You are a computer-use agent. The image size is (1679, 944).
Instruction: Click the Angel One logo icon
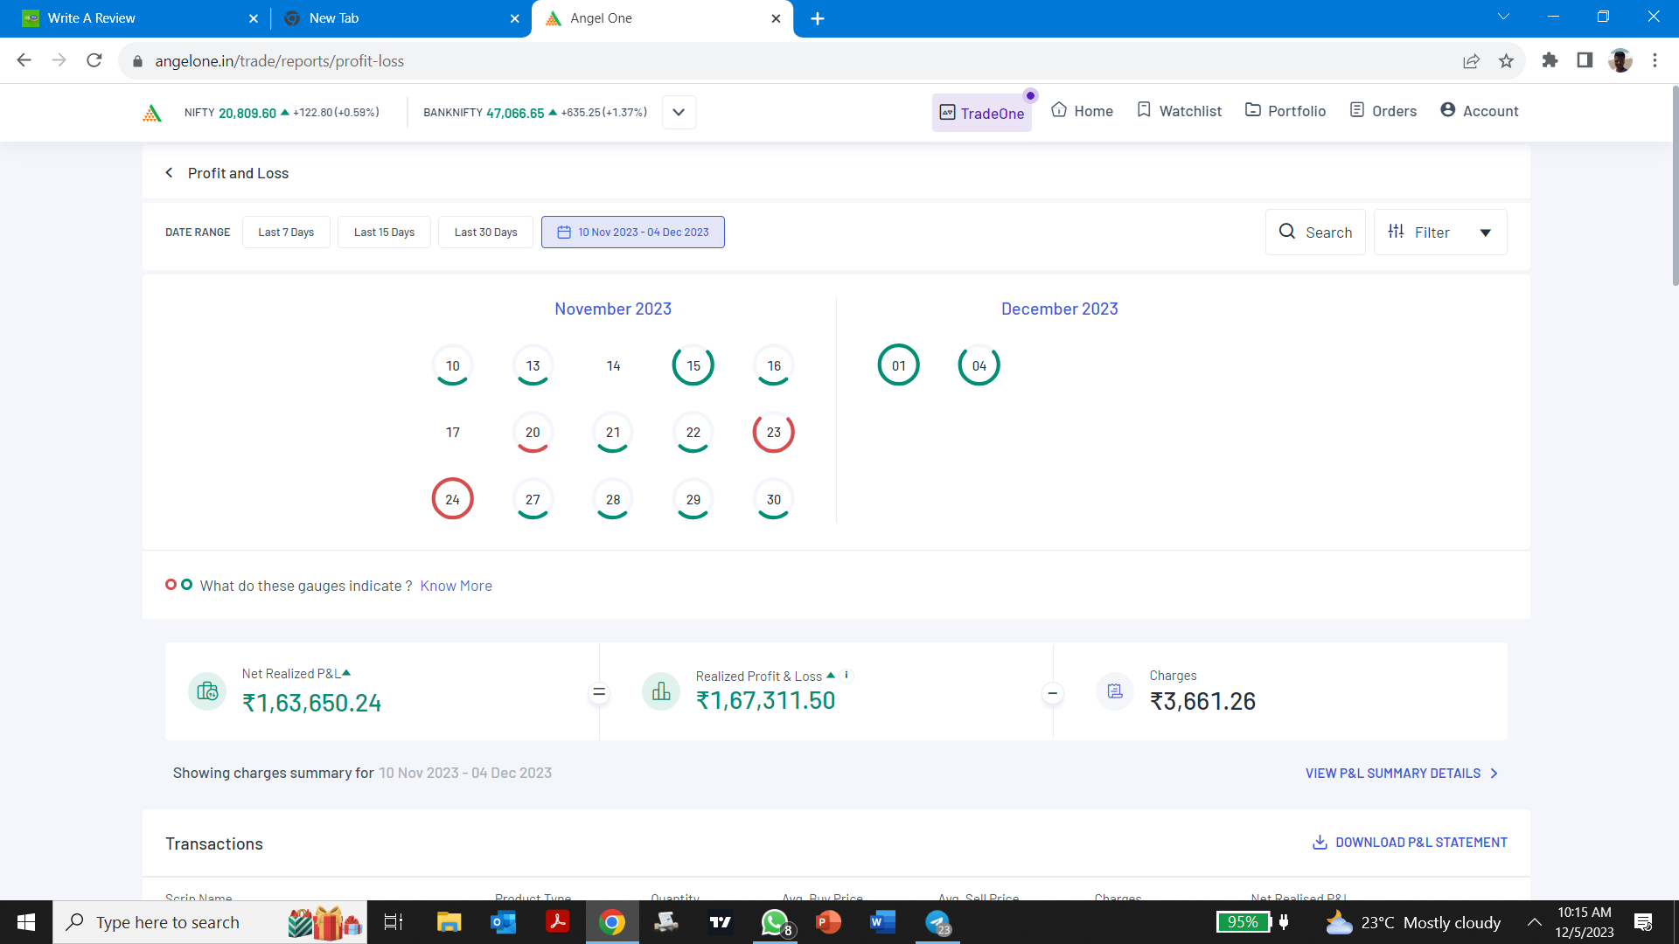point(152,113)
